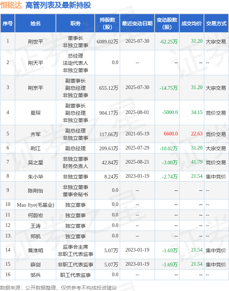The image size is (229, 291).
Task: Click the title 恒铭达 in orange
Action: coord(11,5)
